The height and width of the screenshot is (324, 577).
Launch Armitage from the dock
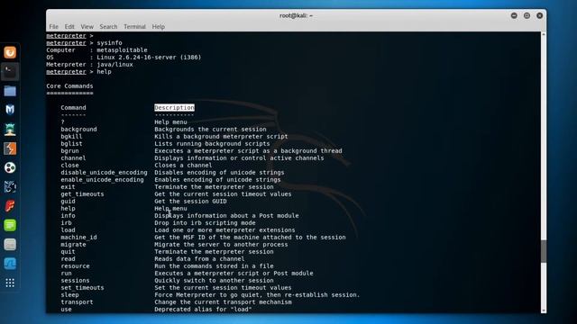[10, 130]
